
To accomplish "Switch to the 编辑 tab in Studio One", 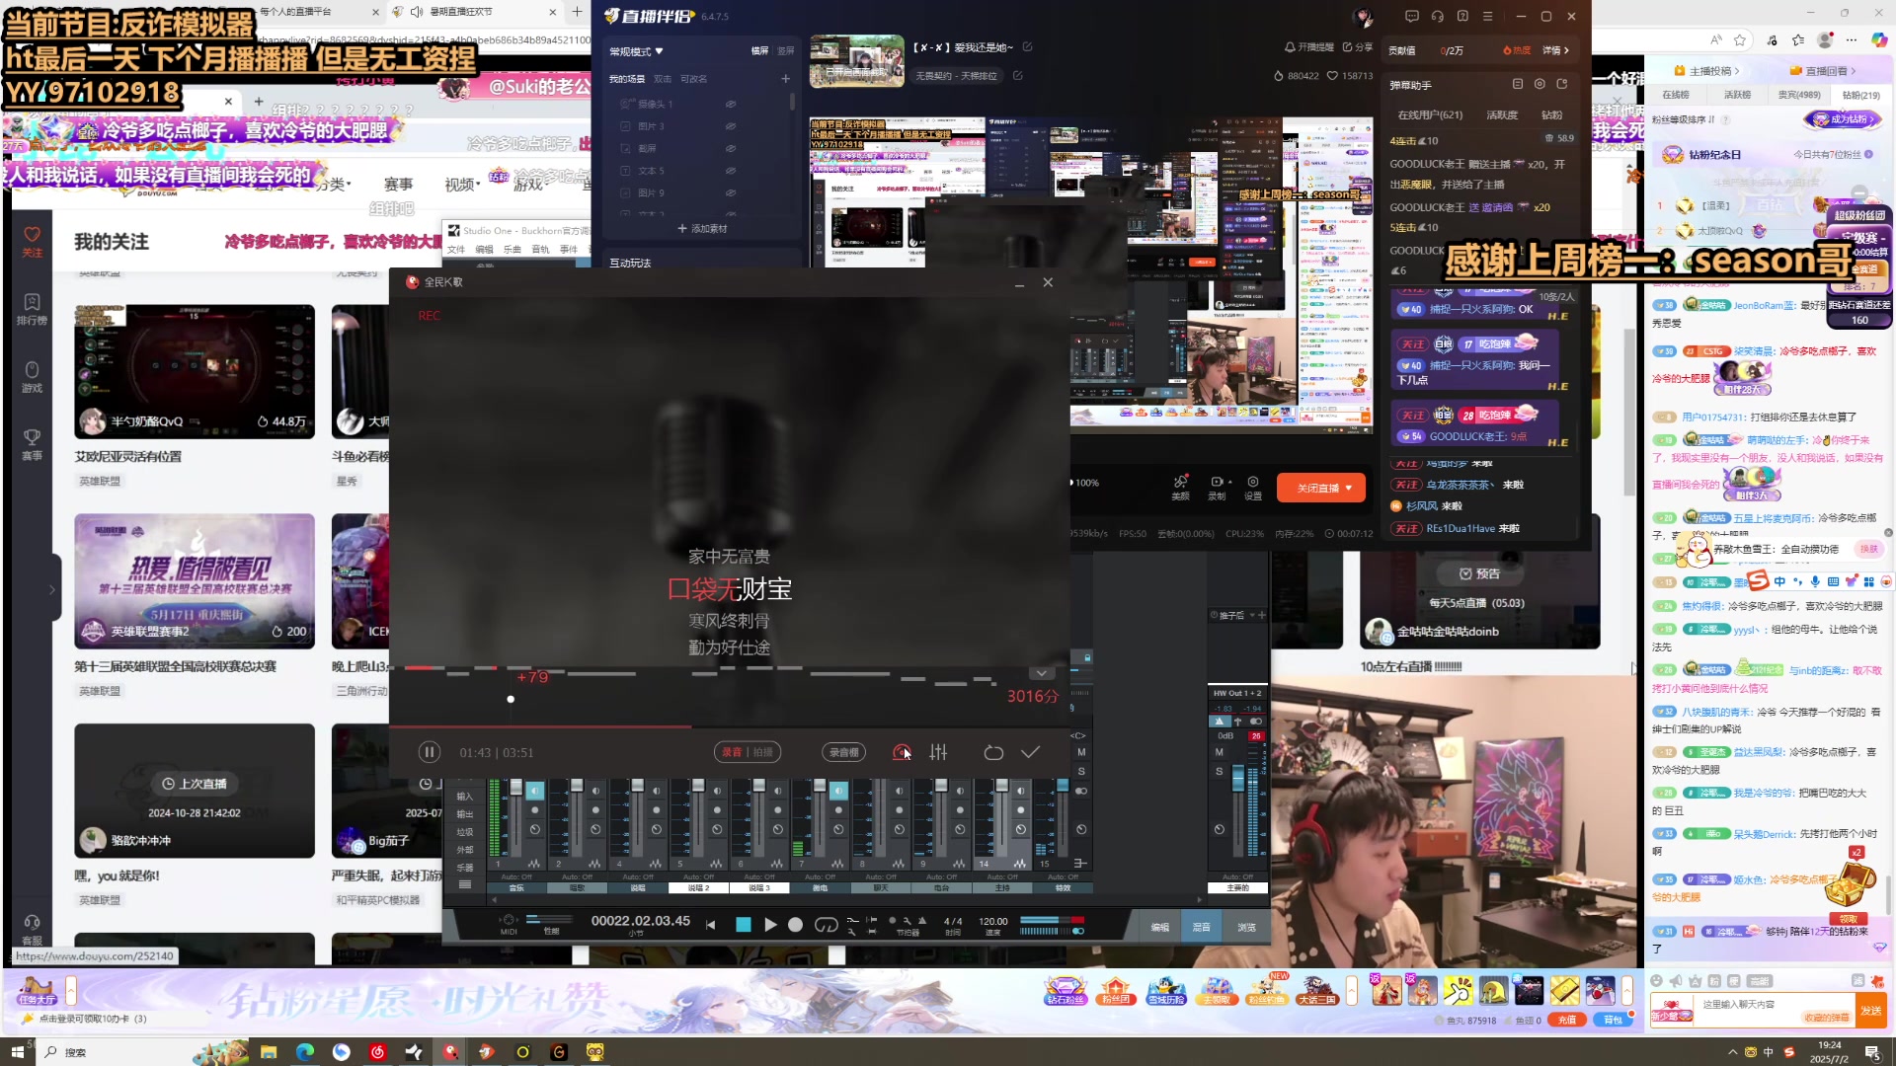I will 1160,927.
